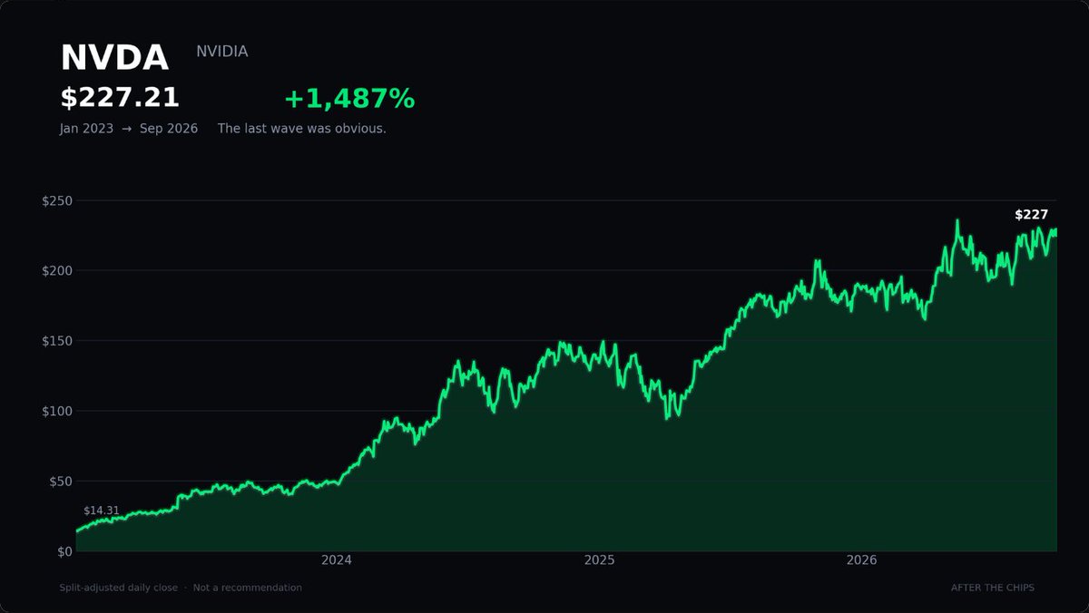Click the $200 y-axis label
Viewport: 1089px width, 613px height.
point(57,270)
